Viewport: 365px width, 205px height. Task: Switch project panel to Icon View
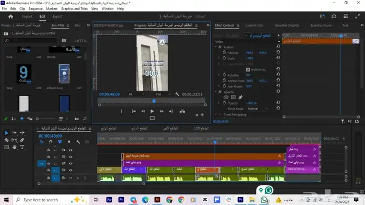pos(22,119)
